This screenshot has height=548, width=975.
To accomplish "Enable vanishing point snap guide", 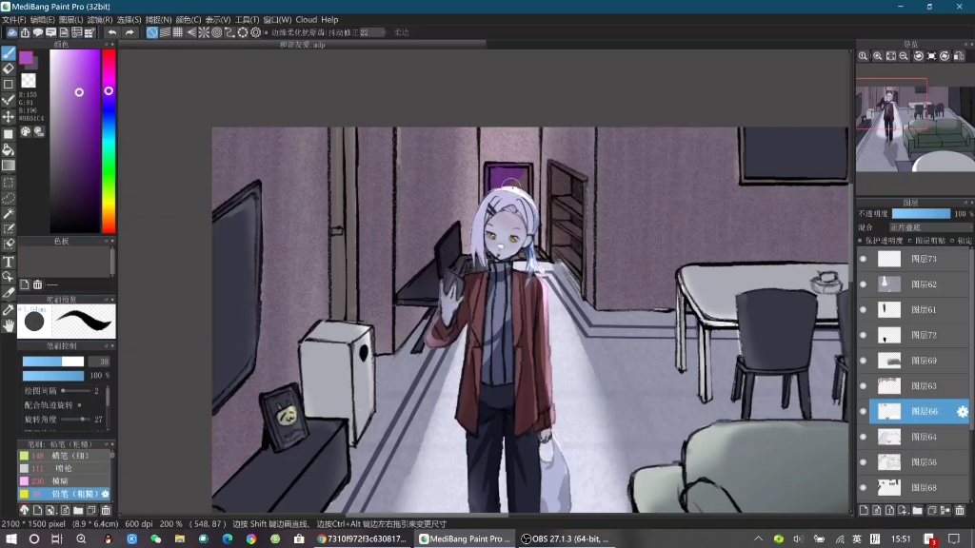I will click(190, 32).
